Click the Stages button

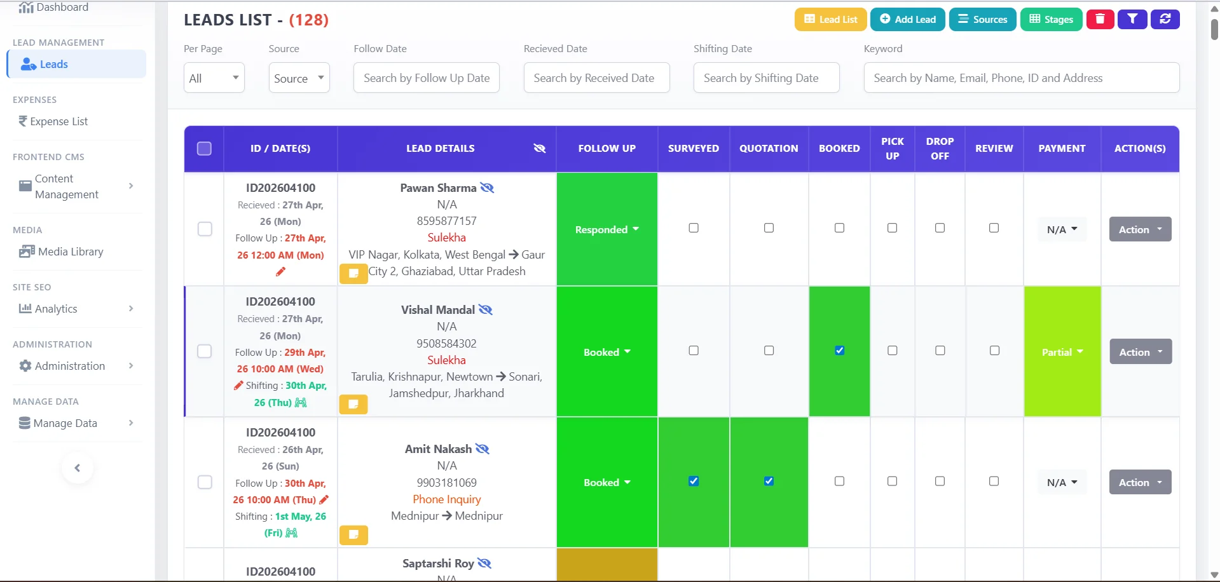[1051, 19]
